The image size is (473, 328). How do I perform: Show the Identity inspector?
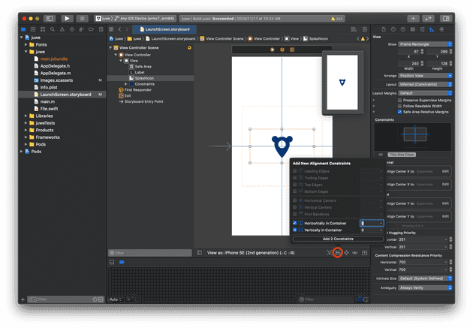pos(413,29)
